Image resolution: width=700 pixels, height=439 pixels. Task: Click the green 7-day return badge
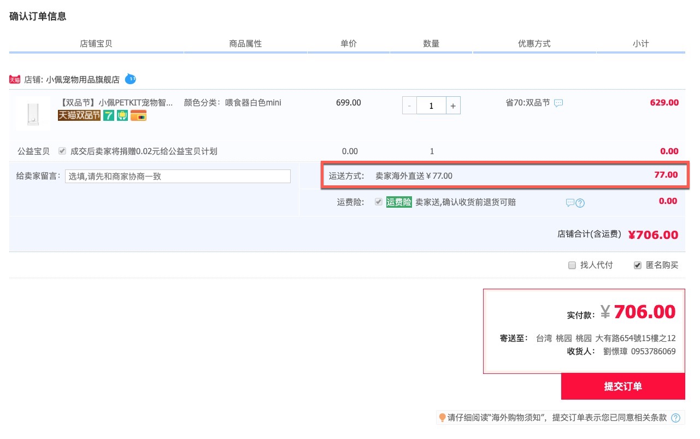[x=109, y=115]
